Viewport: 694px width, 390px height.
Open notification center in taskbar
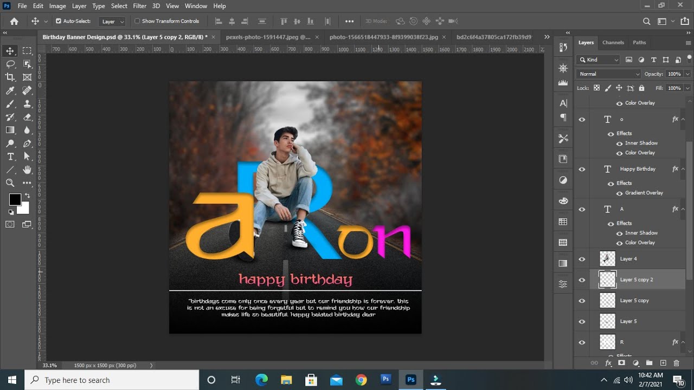[678, 380]
